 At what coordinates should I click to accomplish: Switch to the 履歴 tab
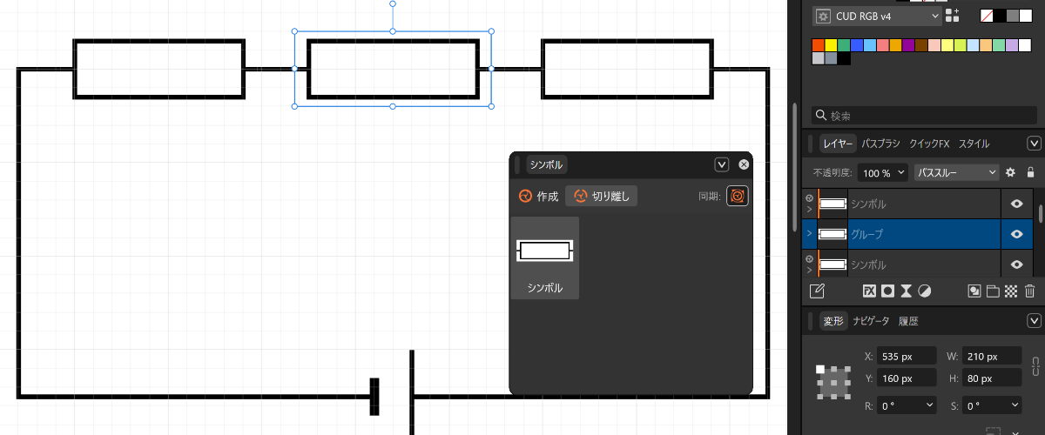pos(908,321)
